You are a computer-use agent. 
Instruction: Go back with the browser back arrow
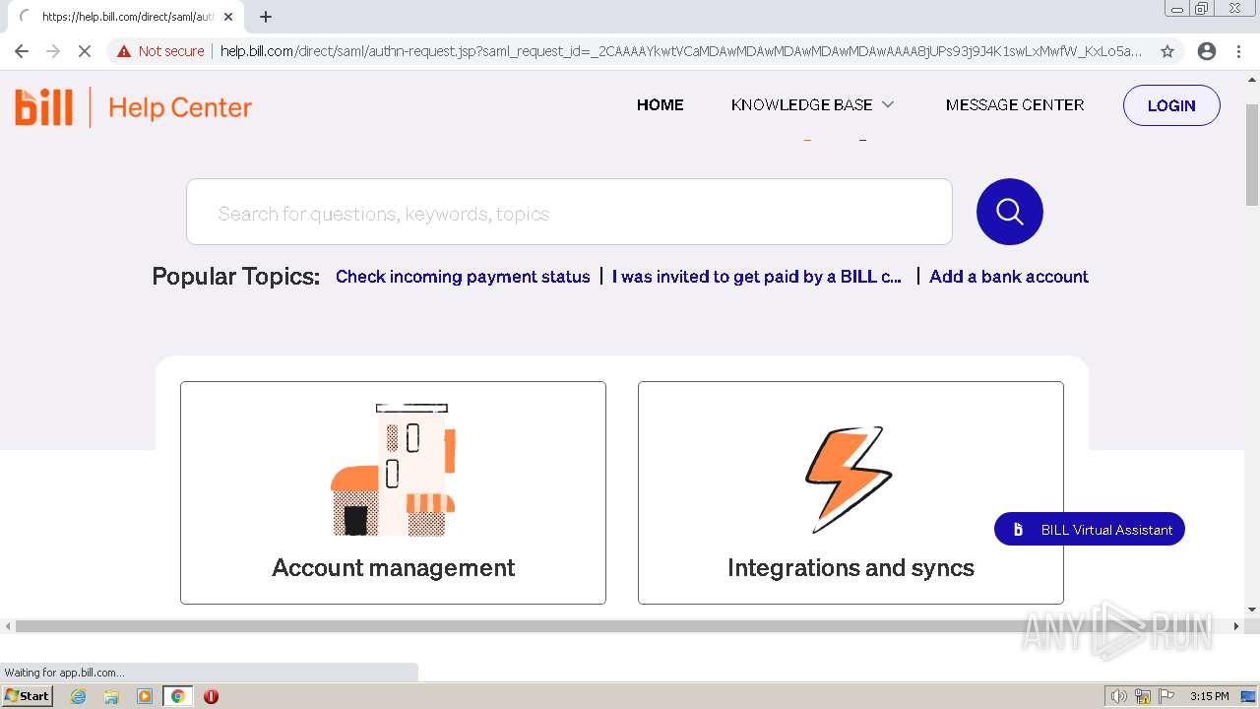pyautogui.click(x=22, y=51)
